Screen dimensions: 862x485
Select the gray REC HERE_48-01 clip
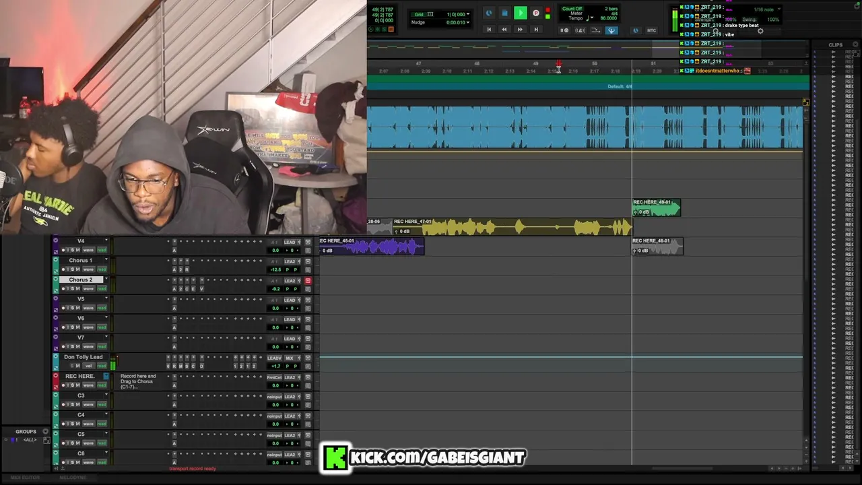point(657,247)
